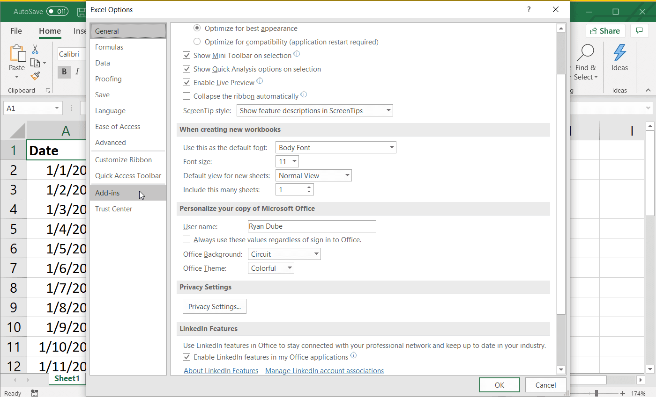656x397 pixels.
Task: Collapse the ribbon with the chevron arrow
Action: pos(648,90)
